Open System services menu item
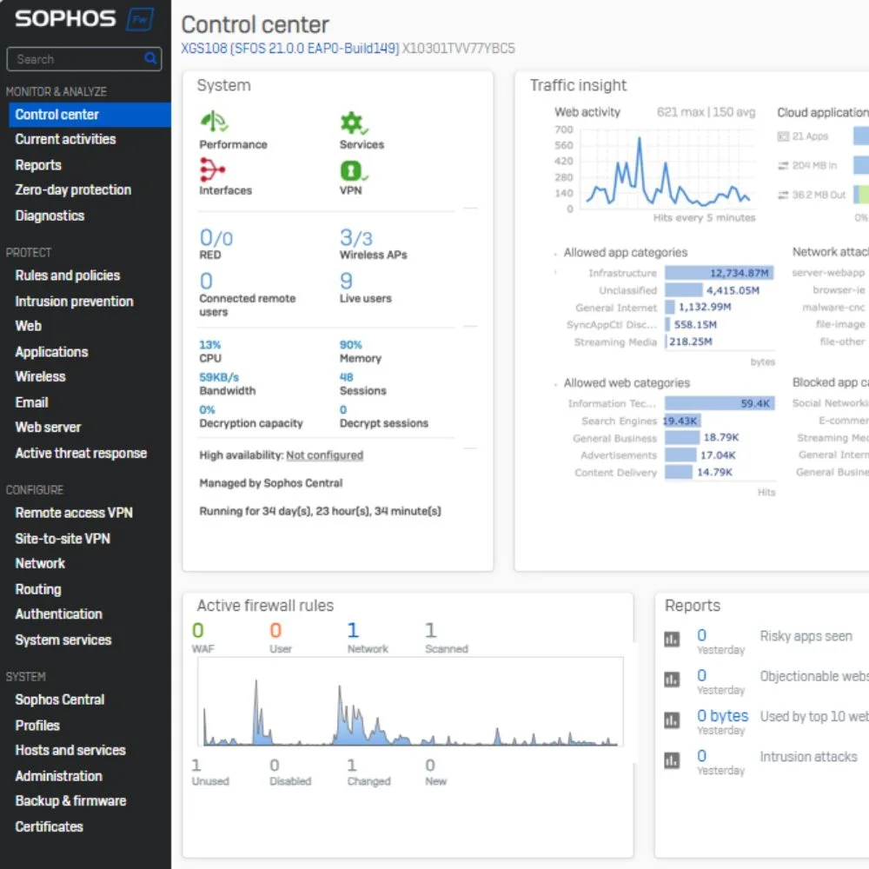The height and width of the screenshot is (869, 869). click(x=63, y=640)
